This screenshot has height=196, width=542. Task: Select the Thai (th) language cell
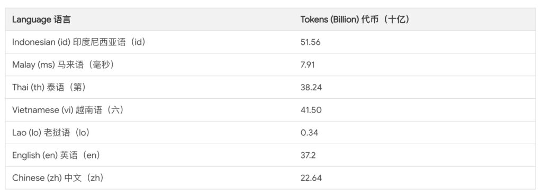pos(49,87)
